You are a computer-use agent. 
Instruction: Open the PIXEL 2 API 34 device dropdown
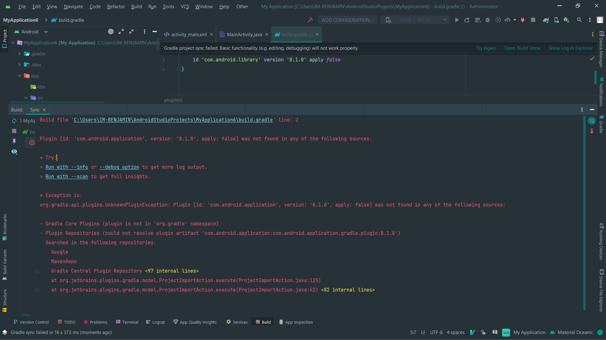[x=415, y=20]
